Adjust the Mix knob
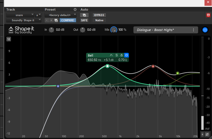This screenshot has width=212, height=139. (x=114, y=30)
